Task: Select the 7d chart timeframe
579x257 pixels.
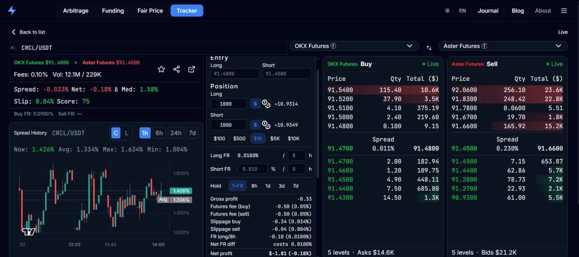Action: [x=193, y=133]
